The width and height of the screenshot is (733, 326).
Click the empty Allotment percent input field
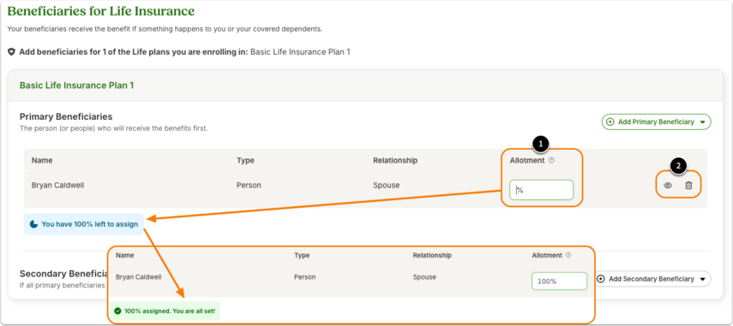point(541,190)
